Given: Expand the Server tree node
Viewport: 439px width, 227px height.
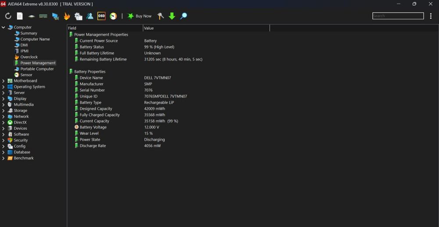Looking at the screenshot, I should coord(4,93).
